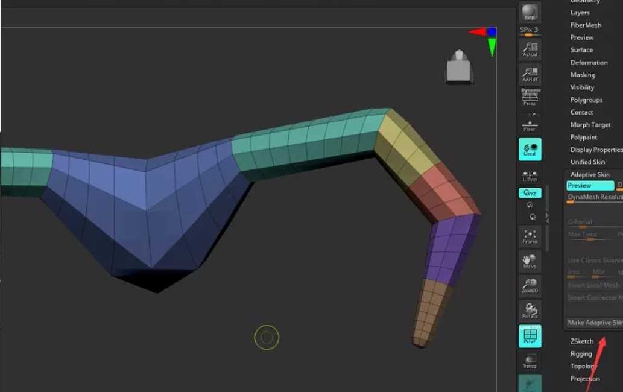This screenshot has height=392, width=623.
Task: Open the Topology subpalette
Action: point(584,366)
